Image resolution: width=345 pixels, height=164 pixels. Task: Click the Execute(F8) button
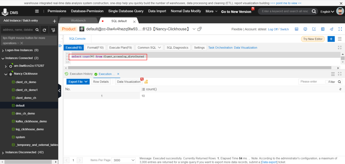click(x=74, y=48)
